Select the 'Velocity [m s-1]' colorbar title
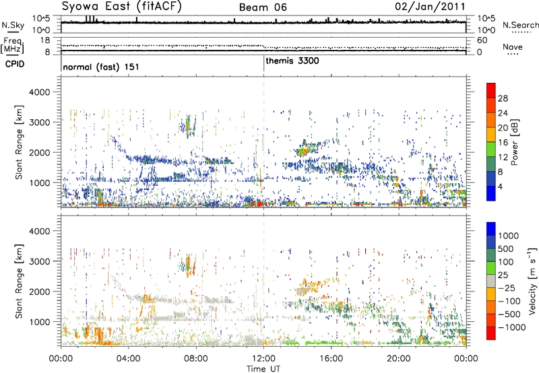Viewport: 539px width, 373px height. 532,281
